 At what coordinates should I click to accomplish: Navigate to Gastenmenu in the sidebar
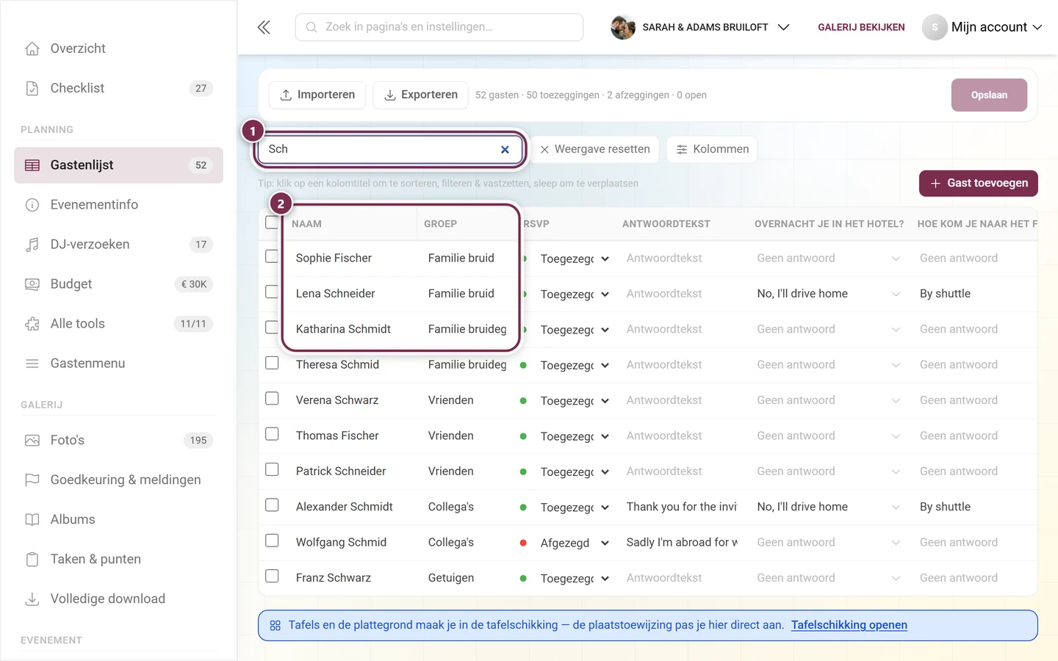[x=118, y=364]
